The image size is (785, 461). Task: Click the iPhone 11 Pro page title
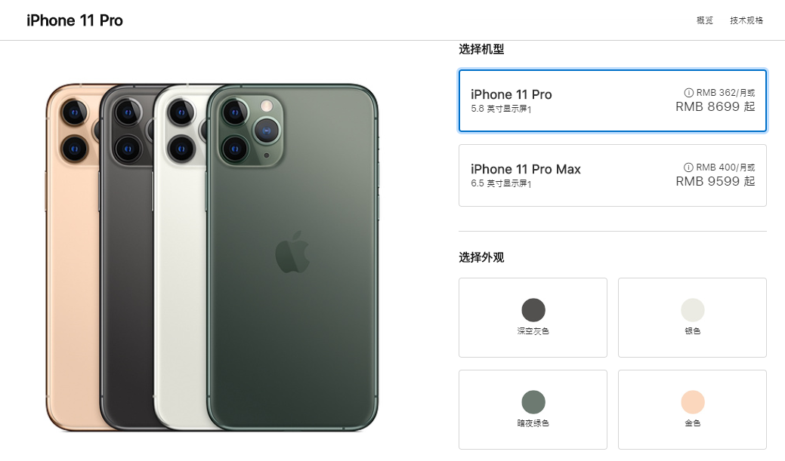click(75, 20)
